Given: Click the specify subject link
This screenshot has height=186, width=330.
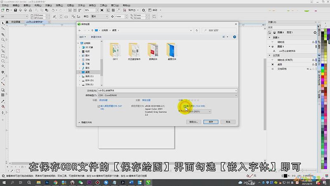Looking at the screenshot, I should [x=146, y=100].
